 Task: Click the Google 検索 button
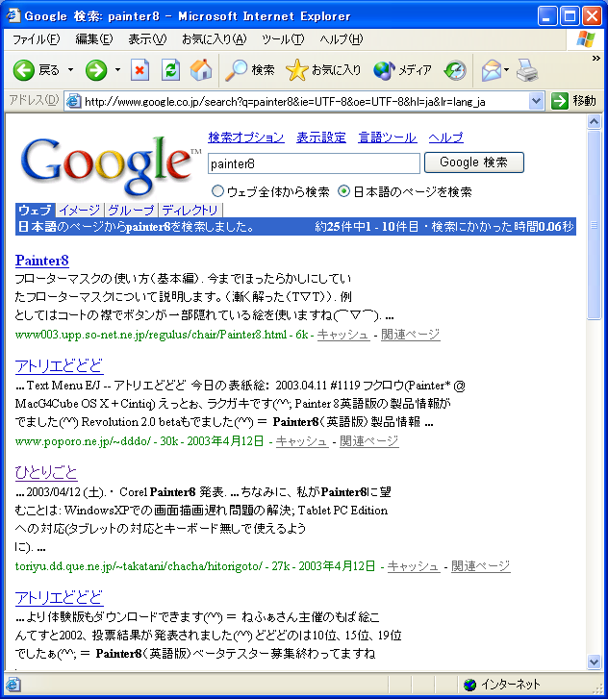tap(473, 162)
